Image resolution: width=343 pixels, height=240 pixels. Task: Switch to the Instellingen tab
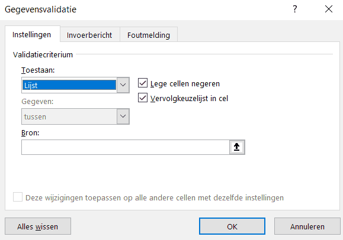coord(32,34)
